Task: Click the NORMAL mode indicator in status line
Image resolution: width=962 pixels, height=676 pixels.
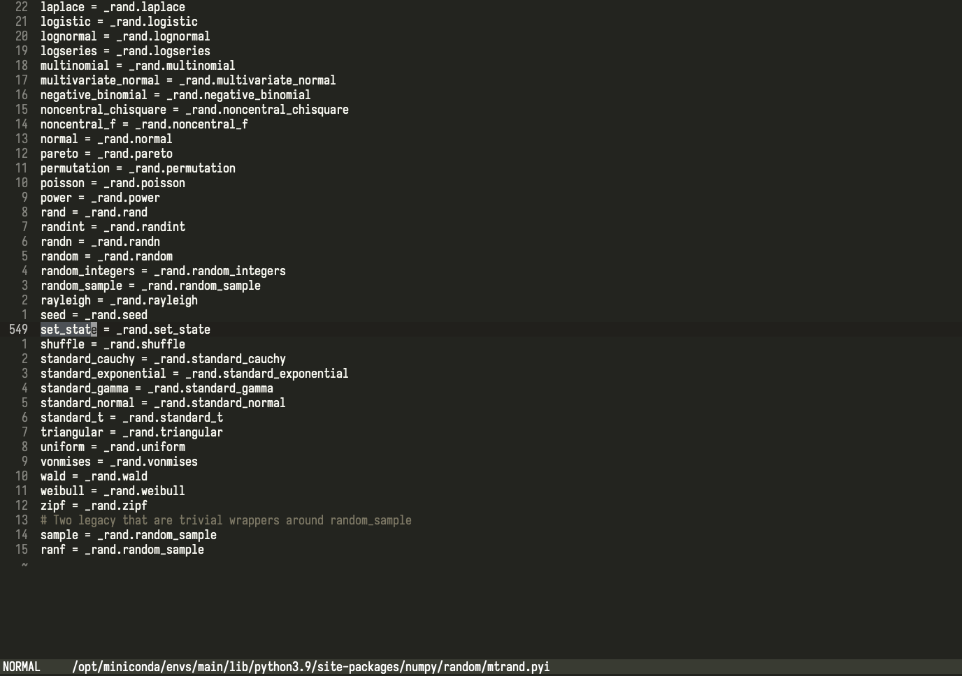Action: [22, 667]
